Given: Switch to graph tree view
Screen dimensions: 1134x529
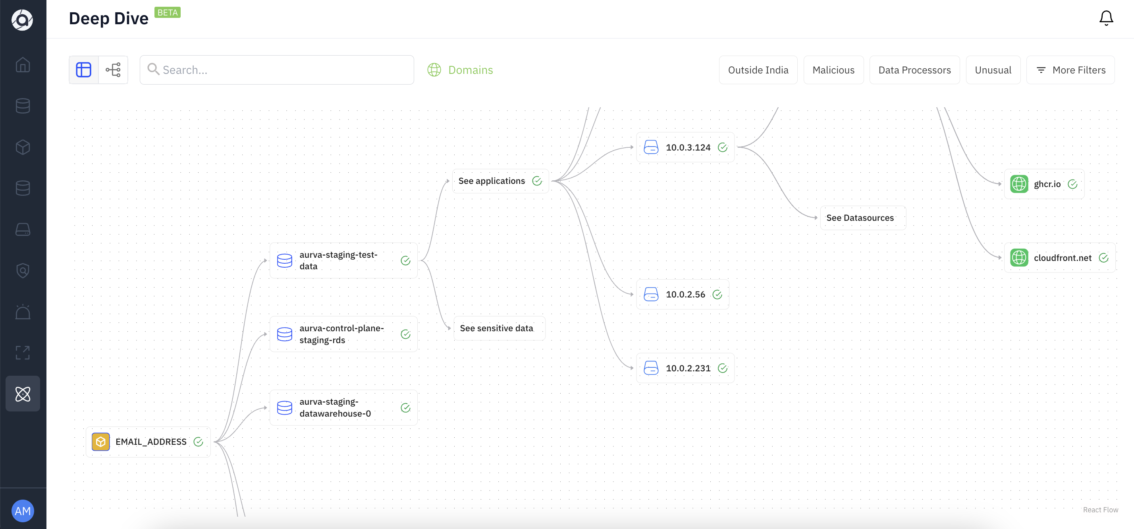Looking at the screenshot, I should [x=113, y=69].
